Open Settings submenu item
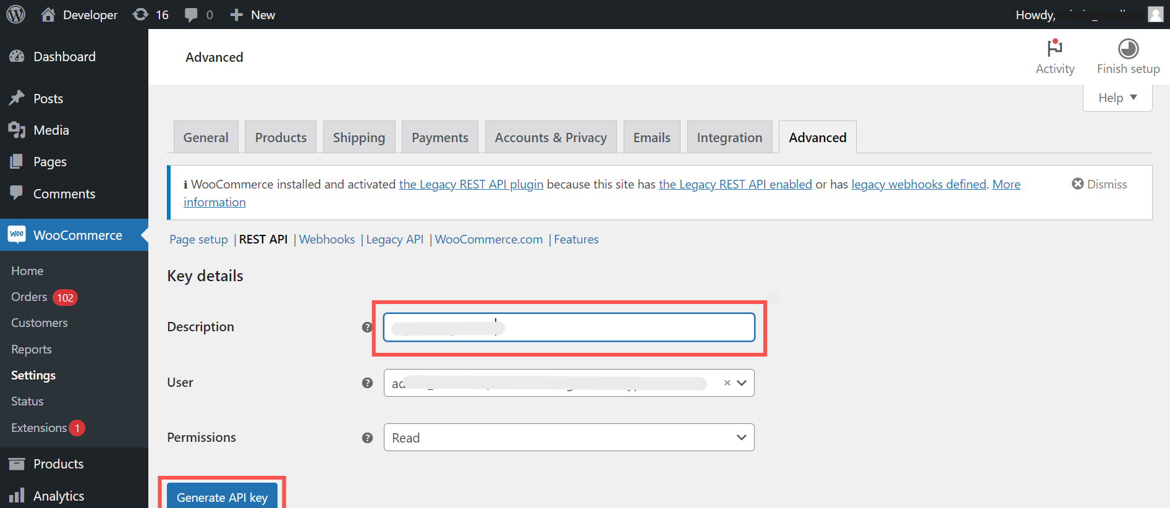The height and width of the screenshot is (508, 1170). pyautogui.click(x=33, y=375)
